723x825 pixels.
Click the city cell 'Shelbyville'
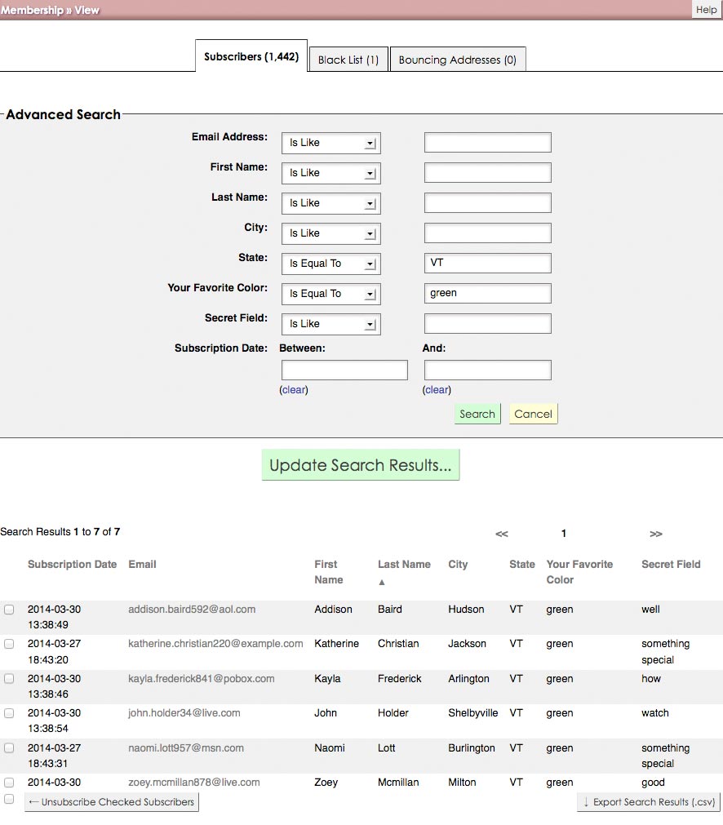(x=472, y=713)
